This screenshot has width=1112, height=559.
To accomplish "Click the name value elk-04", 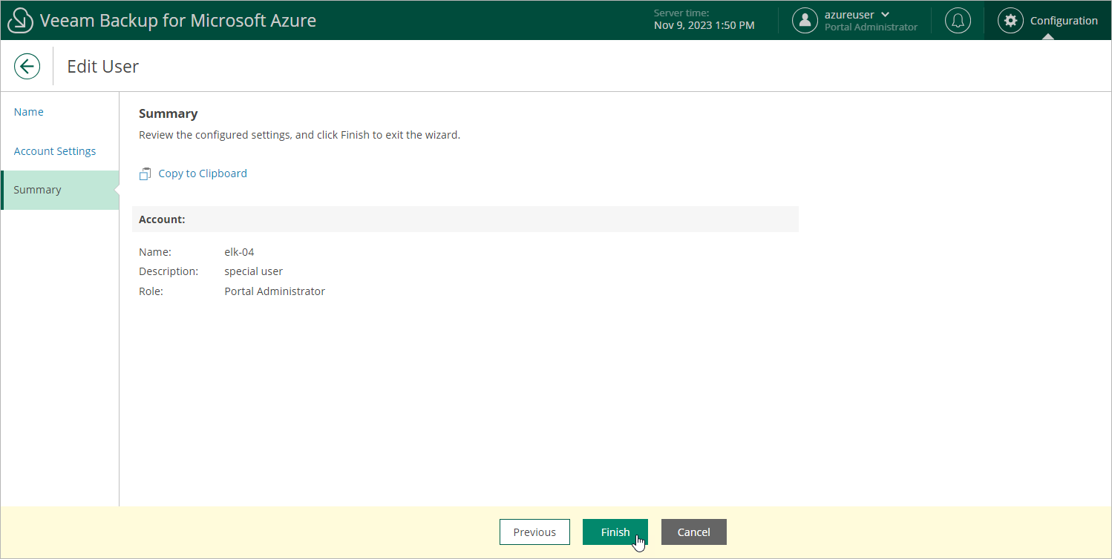I will click(239, 252).
